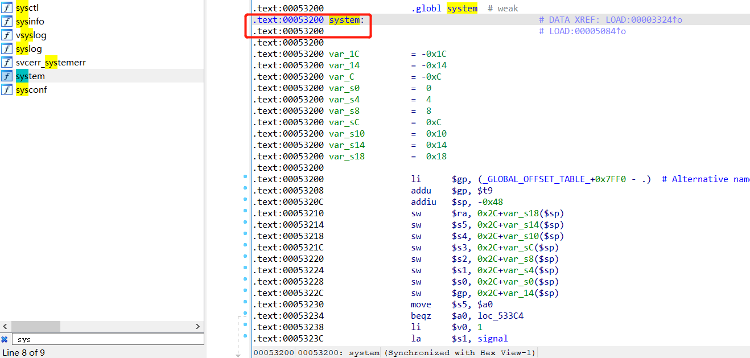Select the var_1C variable definition

(x=344, y=54)
